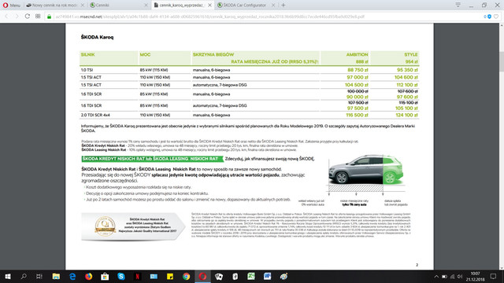Select the cennik_karoq_wyprzedaz PDF tab
This screenshot has width=504, height=283.
(x=180, y=6)
